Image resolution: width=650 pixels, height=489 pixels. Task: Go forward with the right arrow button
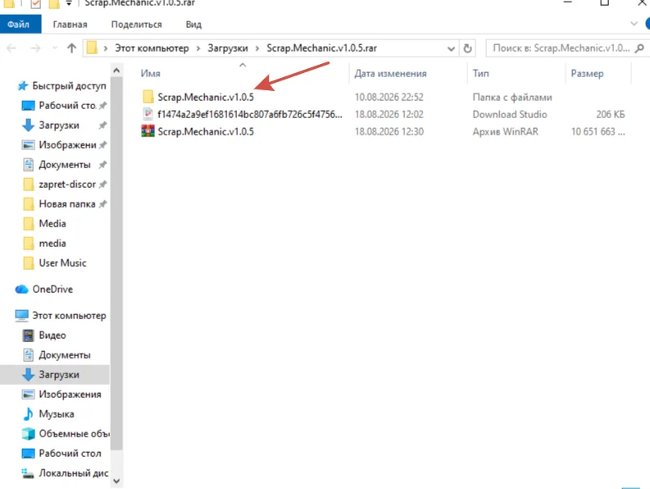click(x=35, y=48)
